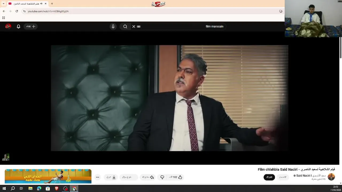Click the magnifier search button

(x=125, y=26)
